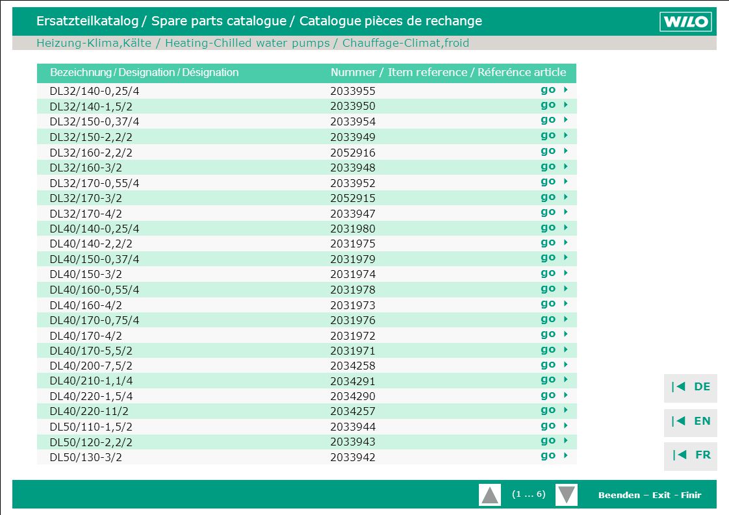Open go link for DL40/140-2,2/2
The height and width of the screenshot is (515, 729).
[x=554, y=243]
